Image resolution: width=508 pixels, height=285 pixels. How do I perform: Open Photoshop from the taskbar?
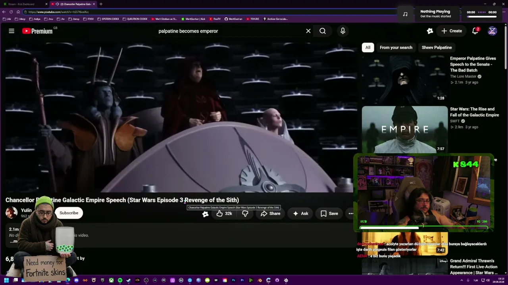[x=233, y=280]
